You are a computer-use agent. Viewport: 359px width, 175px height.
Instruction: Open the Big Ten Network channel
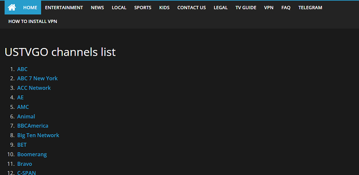[x=38, y=135]
